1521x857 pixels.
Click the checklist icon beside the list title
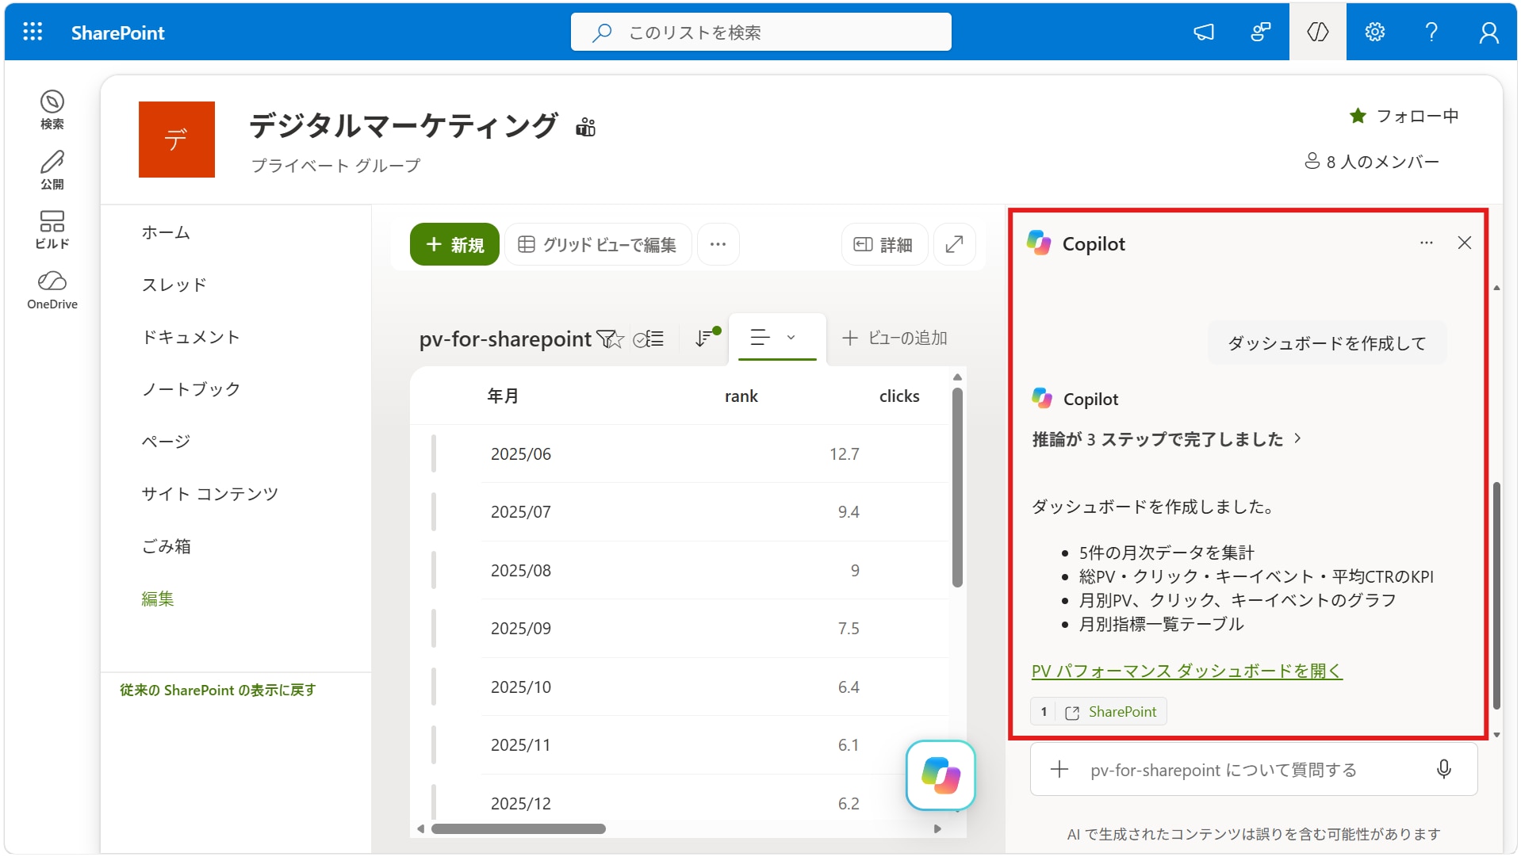pos(649,339)
